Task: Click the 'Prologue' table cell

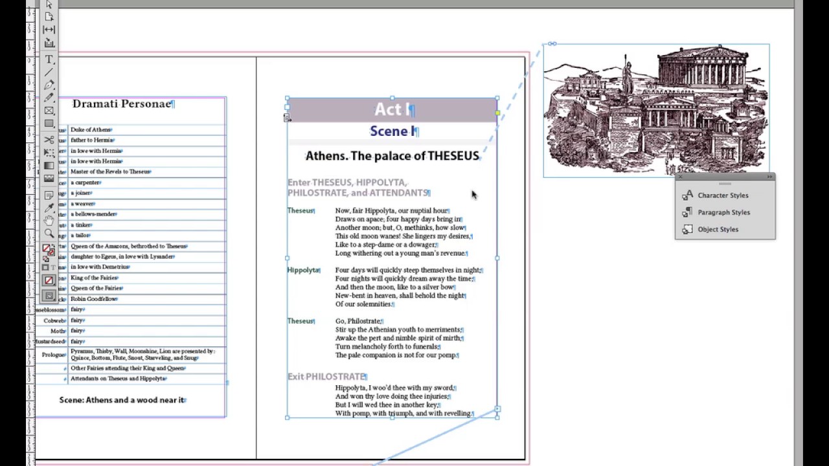Action: (x=53, y=355)
